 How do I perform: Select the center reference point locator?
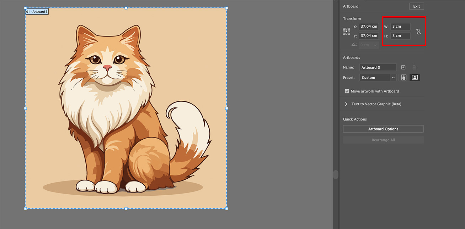[346, 31]
